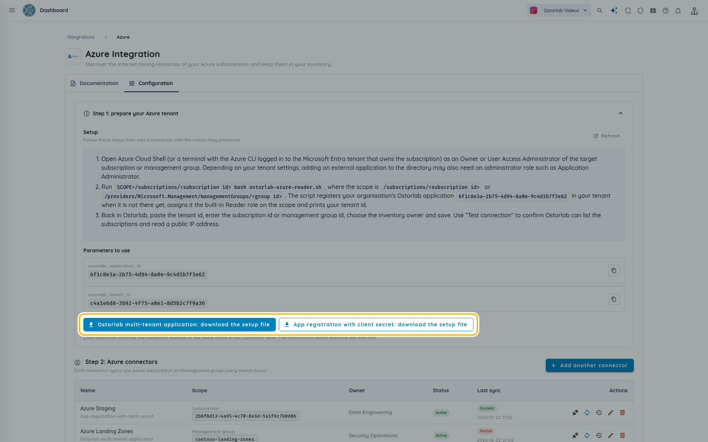
Task: Edit the Azure Staging connector
Action: click(x=611, y=413)
